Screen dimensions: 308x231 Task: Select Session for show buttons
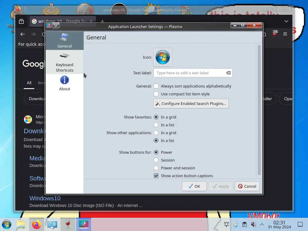point(156,160)
